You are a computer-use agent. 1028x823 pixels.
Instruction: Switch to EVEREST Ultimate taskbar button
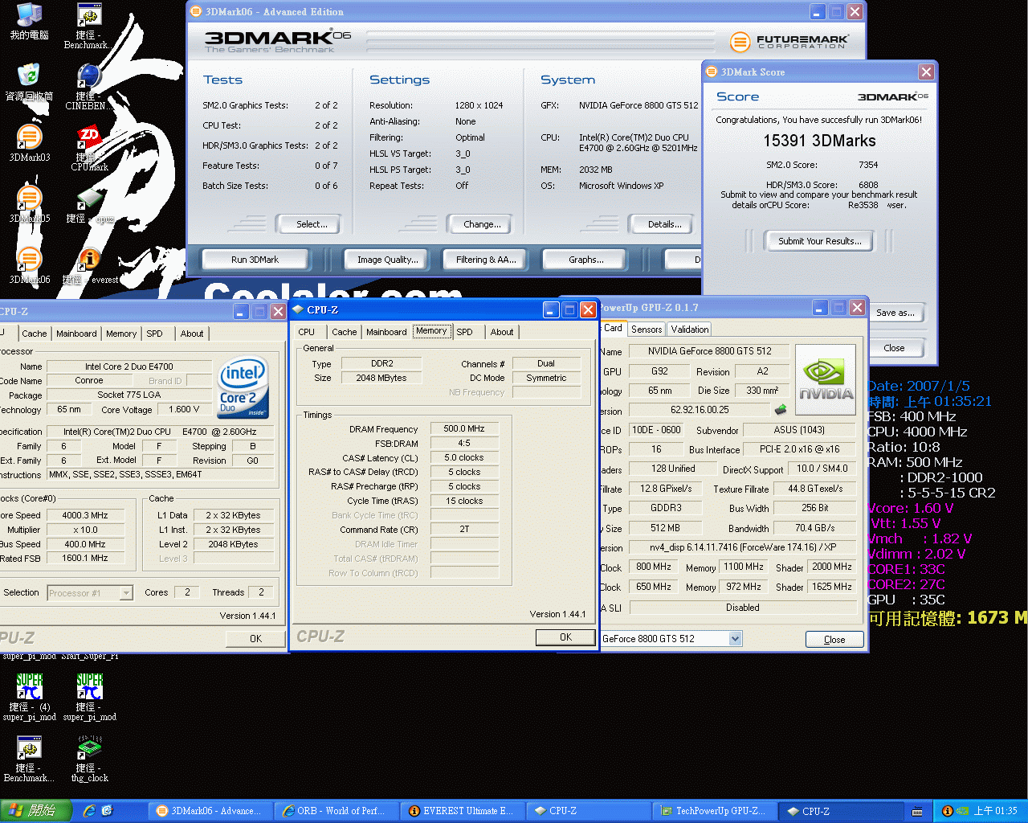[x=461, y=811]
